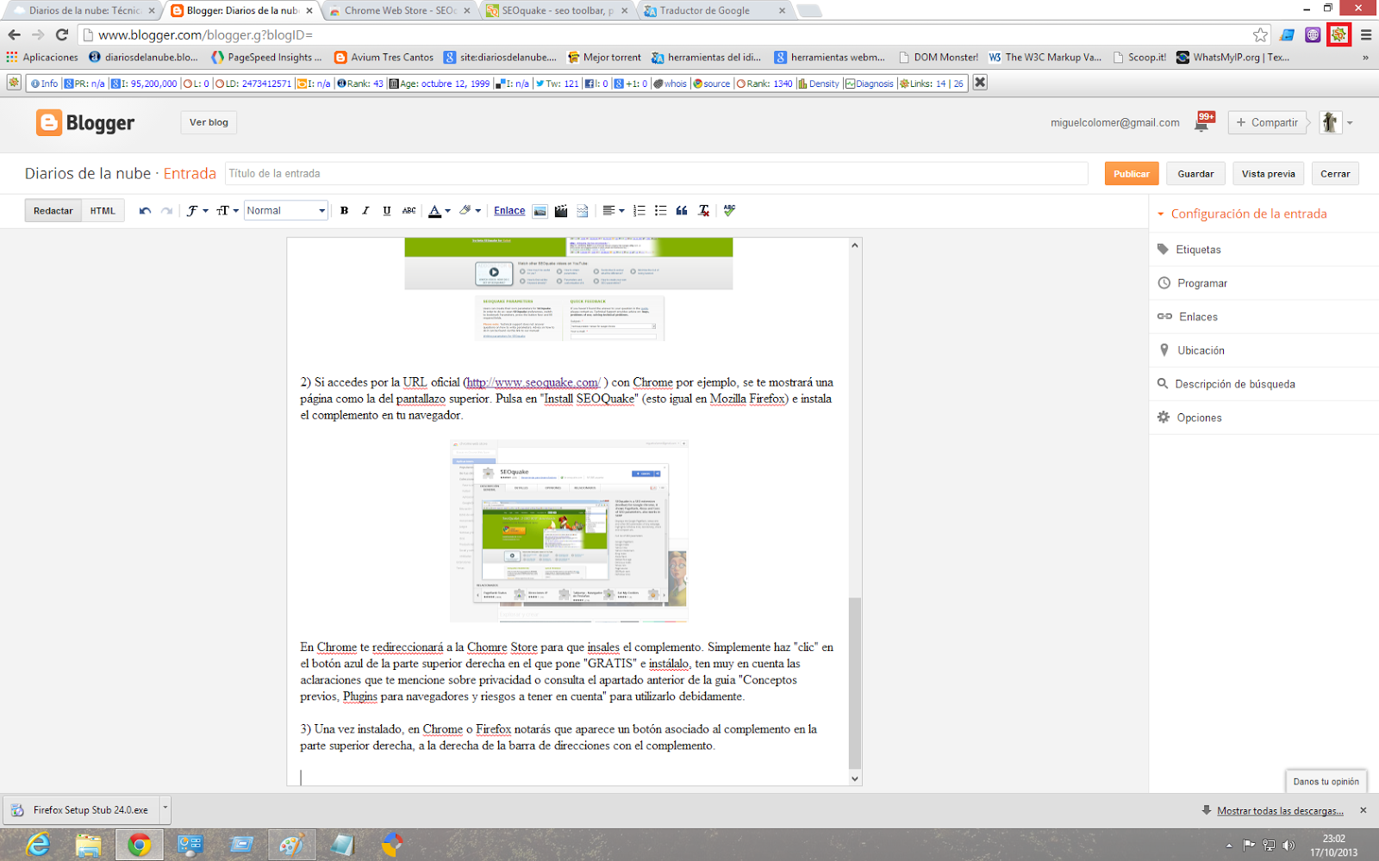Expand the Firefox Setup download options arrow
The height and width of the screenshot is (861, 1379).
coord(165,809)
